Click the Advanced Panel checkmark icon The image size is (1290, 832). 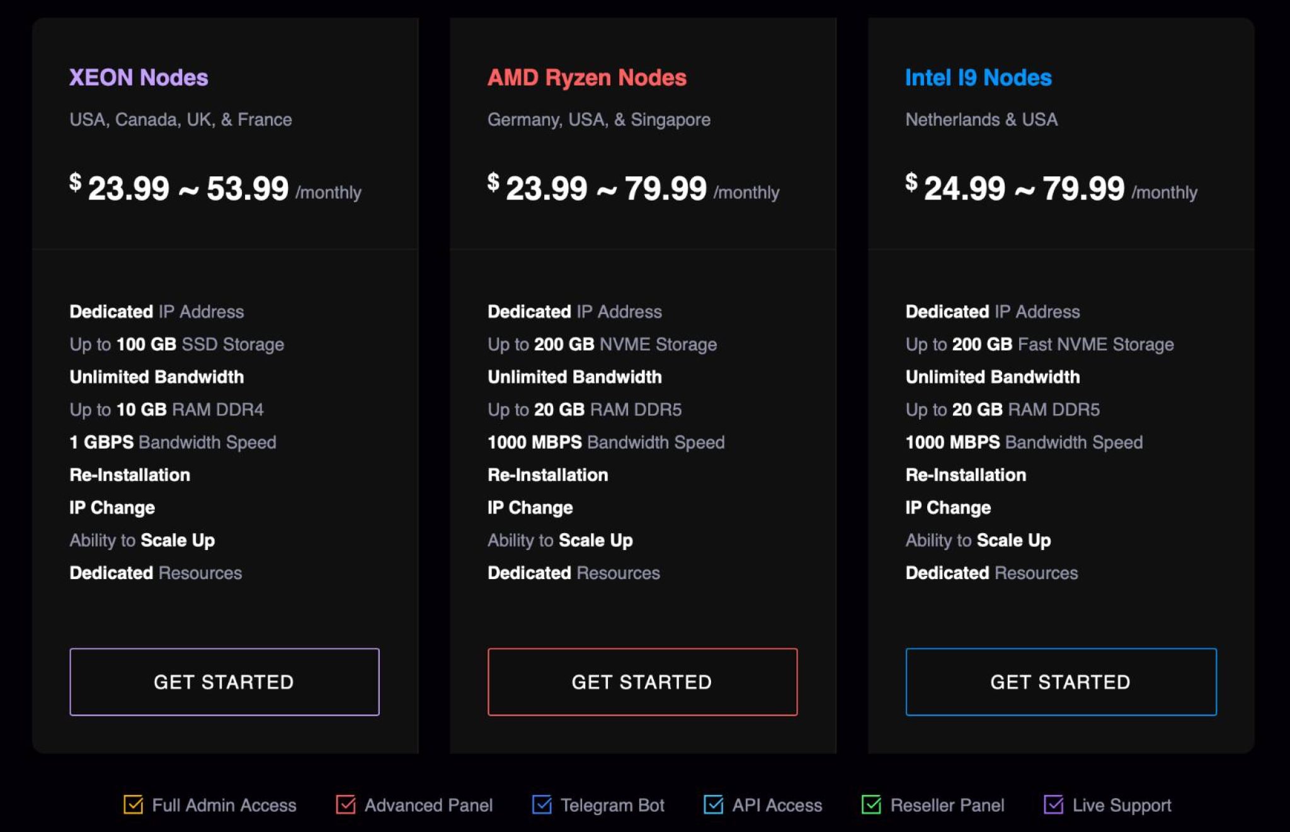[345, 804]
